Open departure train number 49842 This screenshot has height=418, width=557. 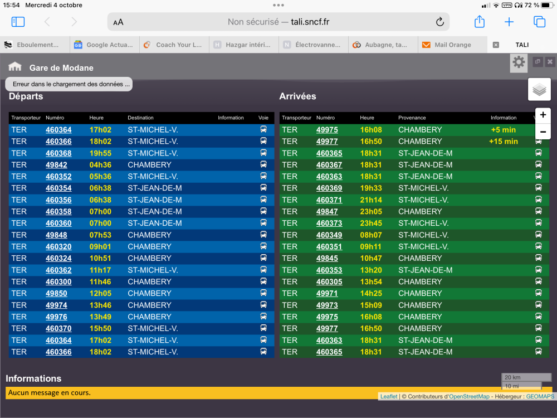(56, 165)
